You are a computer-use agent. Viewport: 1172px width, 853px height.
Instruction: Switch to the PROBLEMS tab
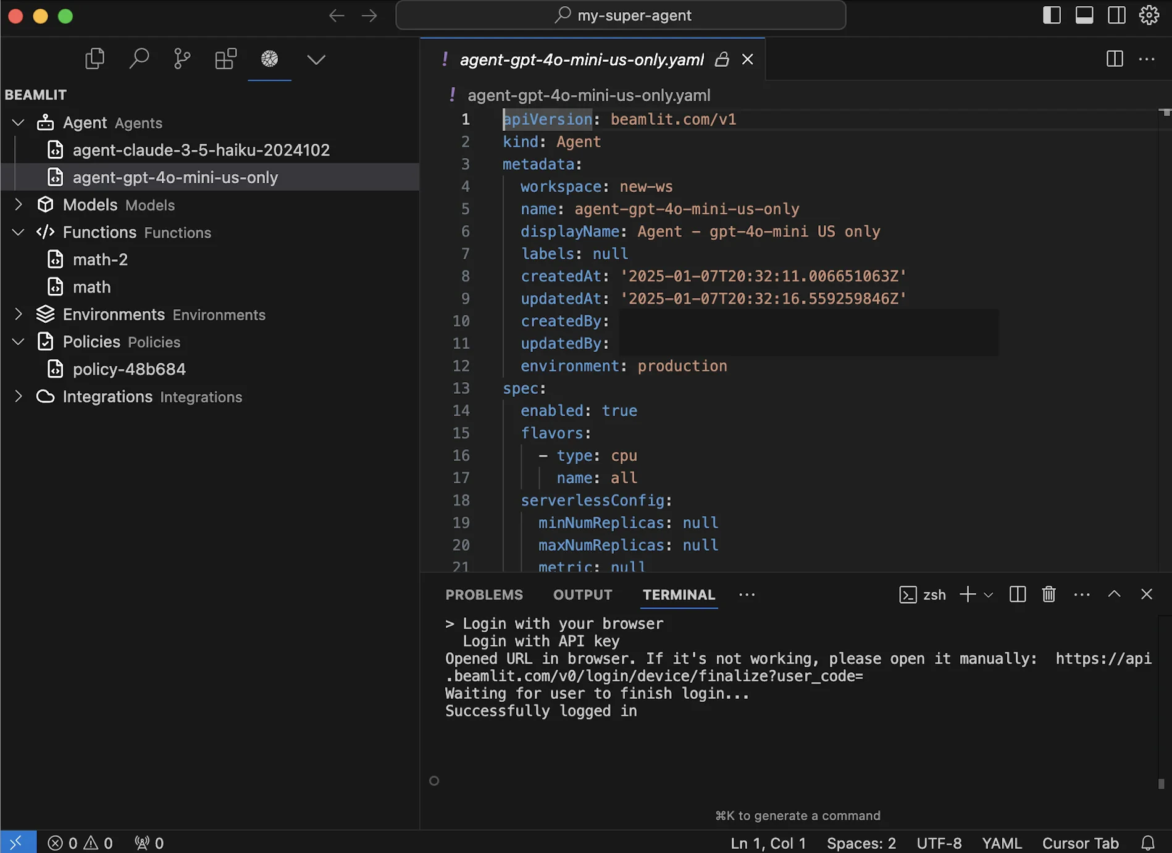click(x=483, y=594)
